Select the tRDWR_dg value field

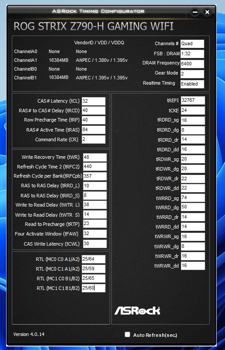[193, 169]
